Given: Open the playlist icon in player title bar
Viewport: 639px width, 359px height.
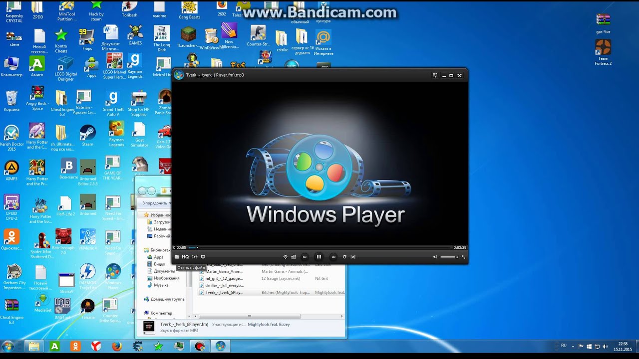Looking at the screenshot, I should [435, 75].
